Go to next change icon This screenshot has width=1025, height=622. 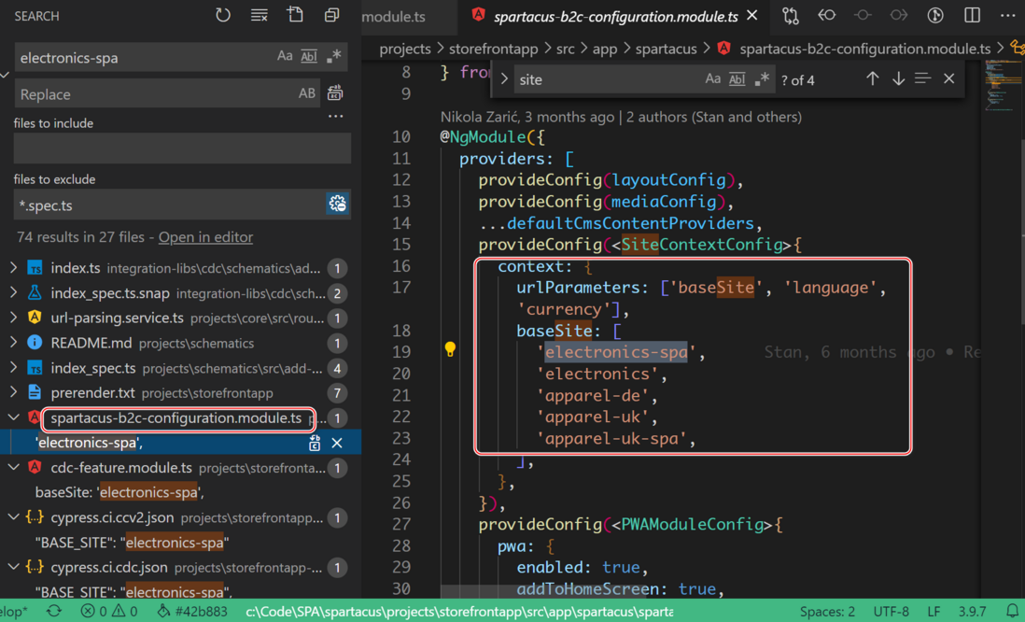(x=899, y=15)
